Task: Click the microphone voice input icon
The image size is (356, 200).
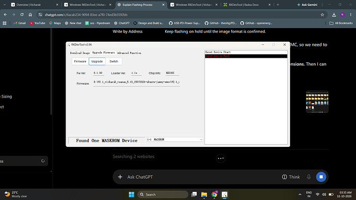Action: (309, 177)
